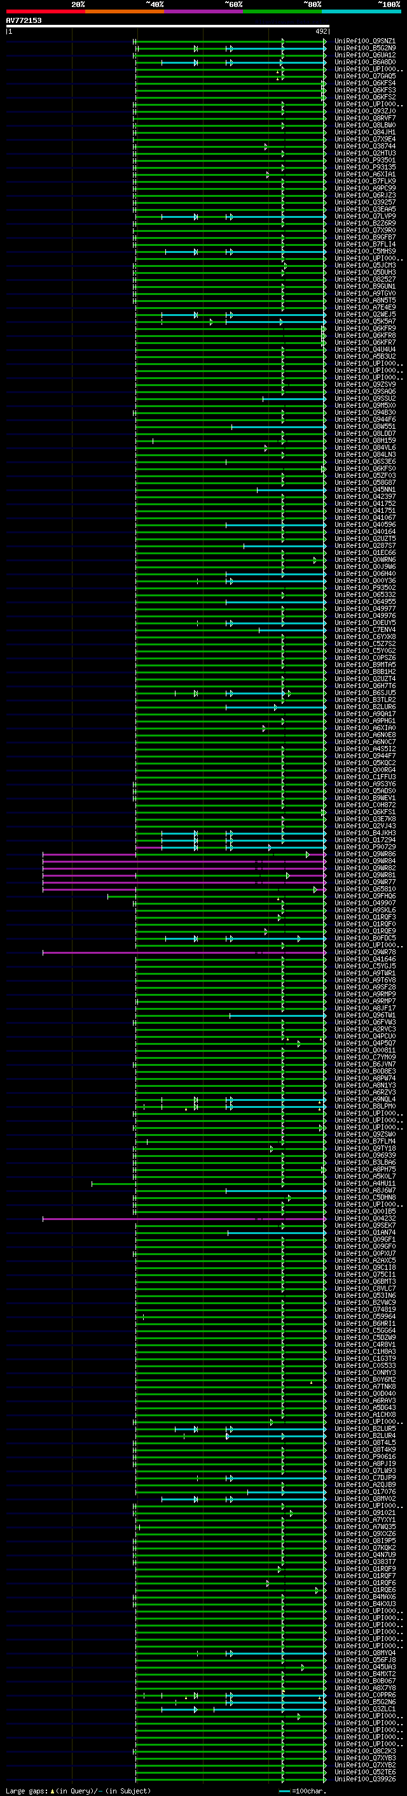The height and width of the screenshot is (1796, 407).
Task: Open hit UniRef100_Q1RQE6
Action: (x=364, y=1590)
